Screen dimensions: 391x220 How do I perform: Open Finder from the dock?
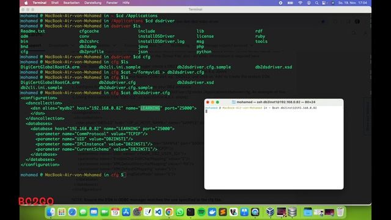[51, 212]
